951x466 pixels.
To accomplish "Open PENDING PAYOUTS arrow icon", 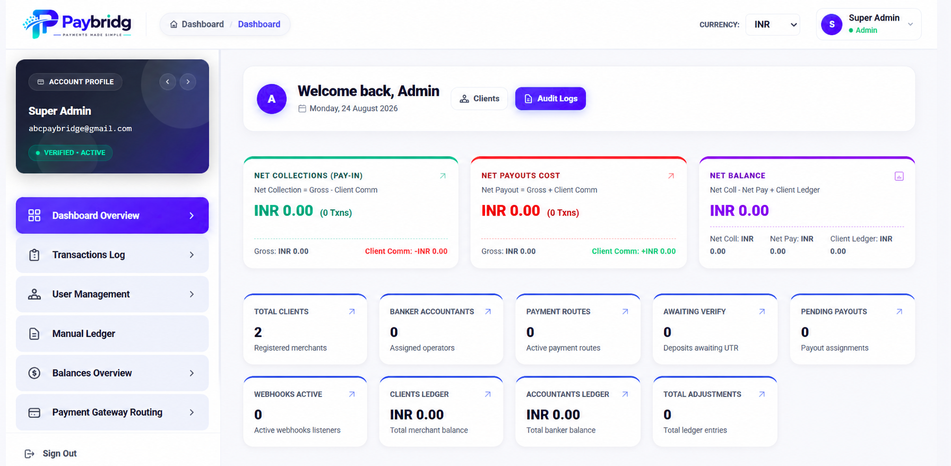I will coord(899,312).
